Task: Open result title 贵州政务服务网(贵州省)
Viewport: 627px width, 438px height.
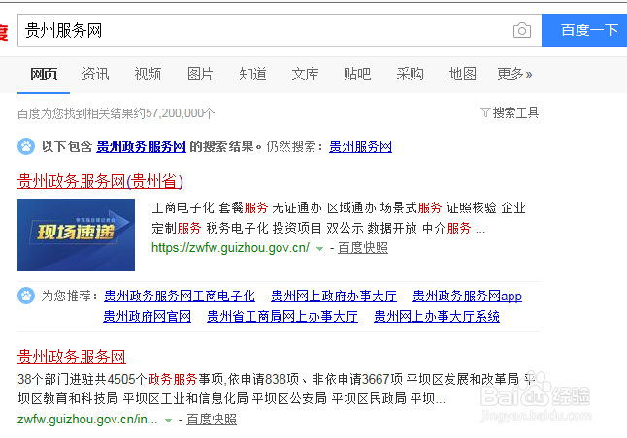Action: tap(100, 181)
